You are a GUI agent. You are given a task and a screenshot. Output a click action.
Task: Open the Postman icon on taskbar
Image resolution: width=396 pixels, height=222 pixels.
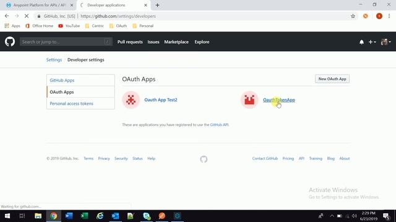point(162,216)
